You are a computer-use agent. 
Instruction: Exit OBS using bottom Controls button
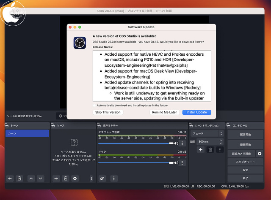[x=246, y=178]
